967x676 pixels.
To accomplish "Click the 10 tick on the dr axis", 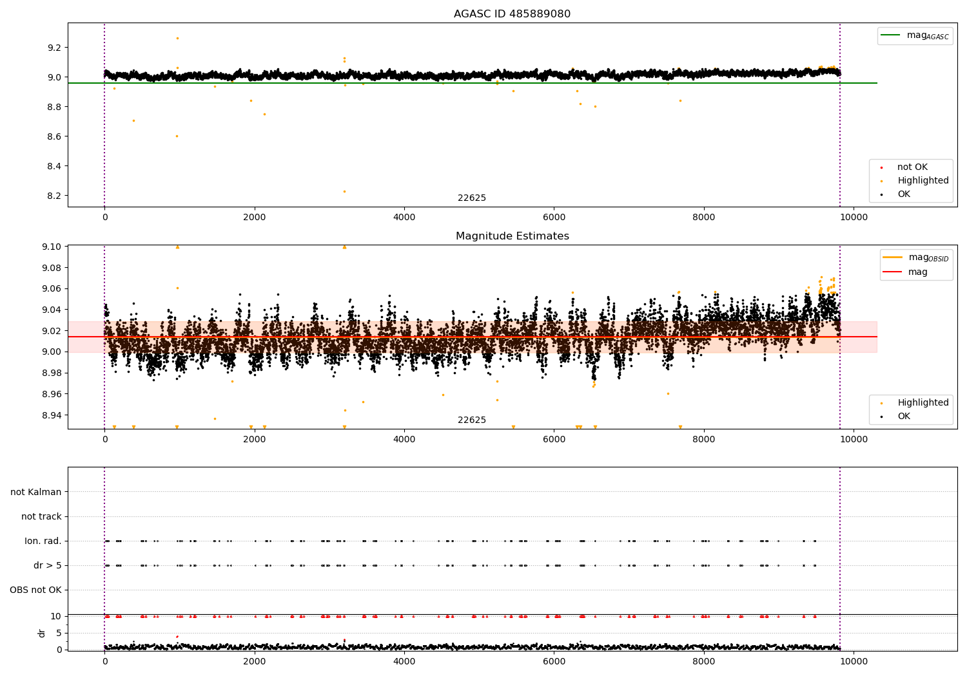I will tap(56, 616).
